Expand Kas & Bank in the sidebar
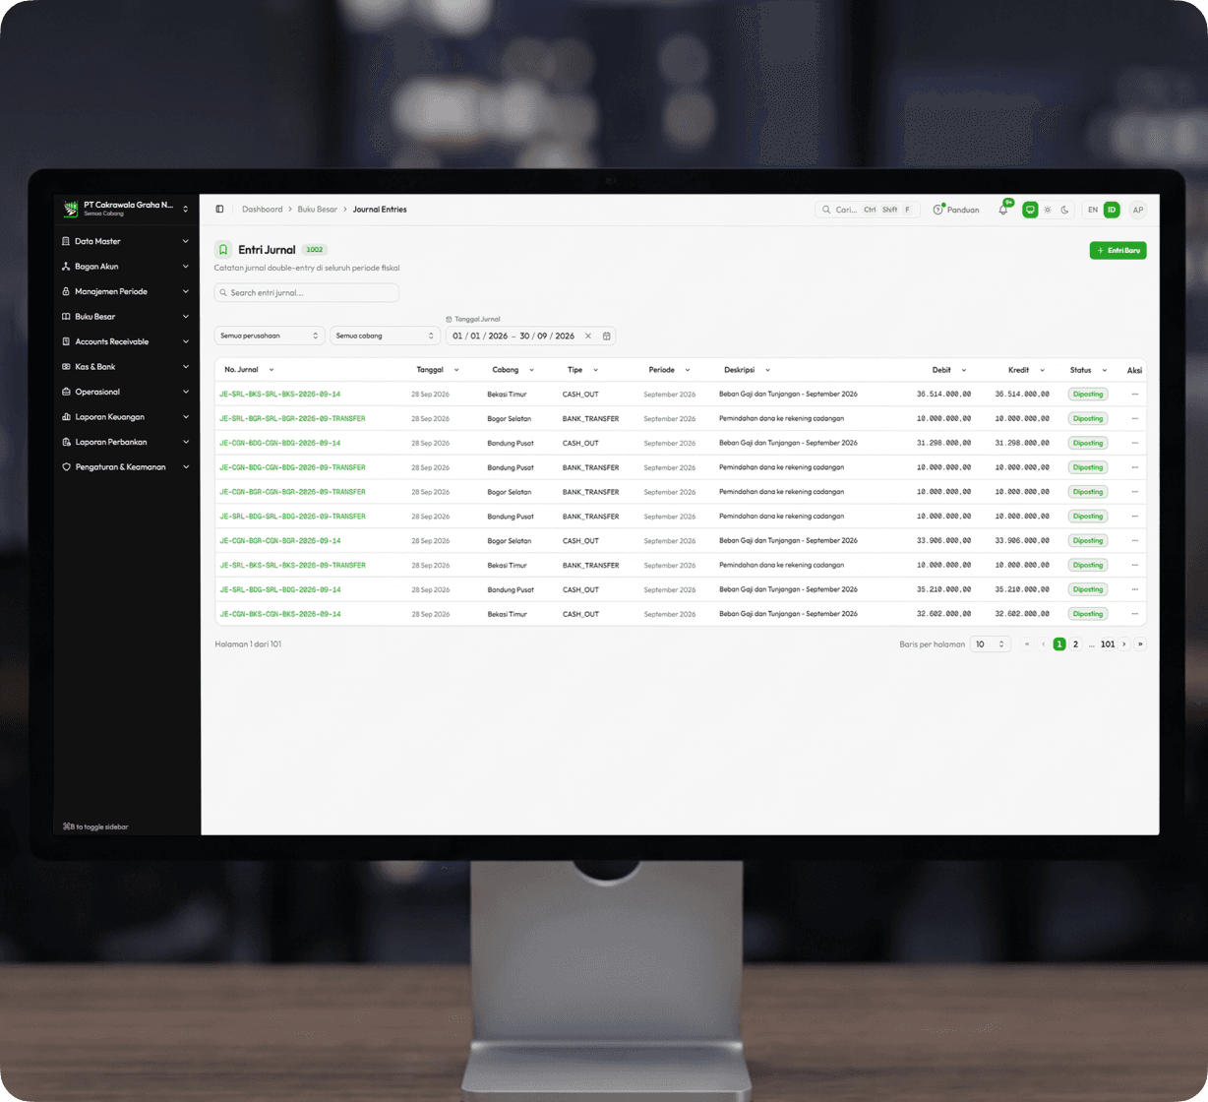Viewport: 1208px width, 1102px height. (126, 367)
